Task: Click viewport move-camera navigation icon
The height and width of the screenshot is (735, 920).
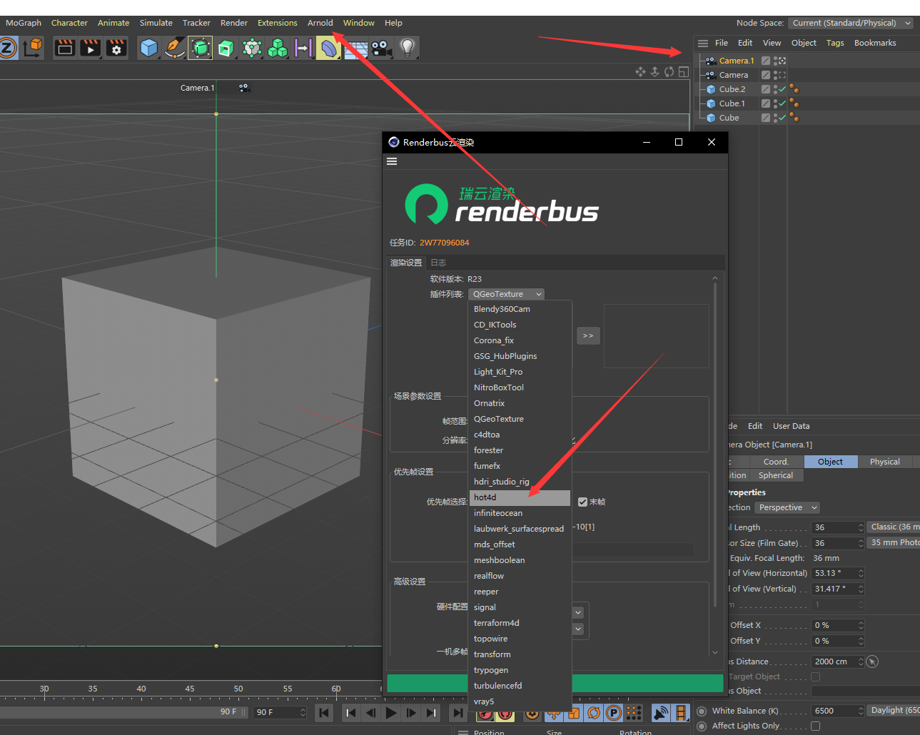Action: [x=640, y=71]
